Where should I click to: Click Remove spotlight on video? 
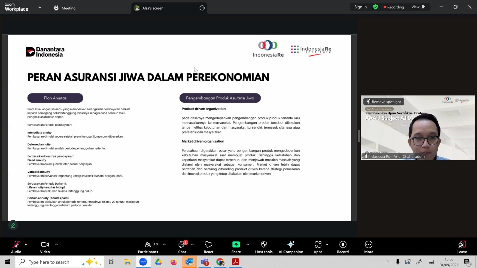click(x=384, y=102)
